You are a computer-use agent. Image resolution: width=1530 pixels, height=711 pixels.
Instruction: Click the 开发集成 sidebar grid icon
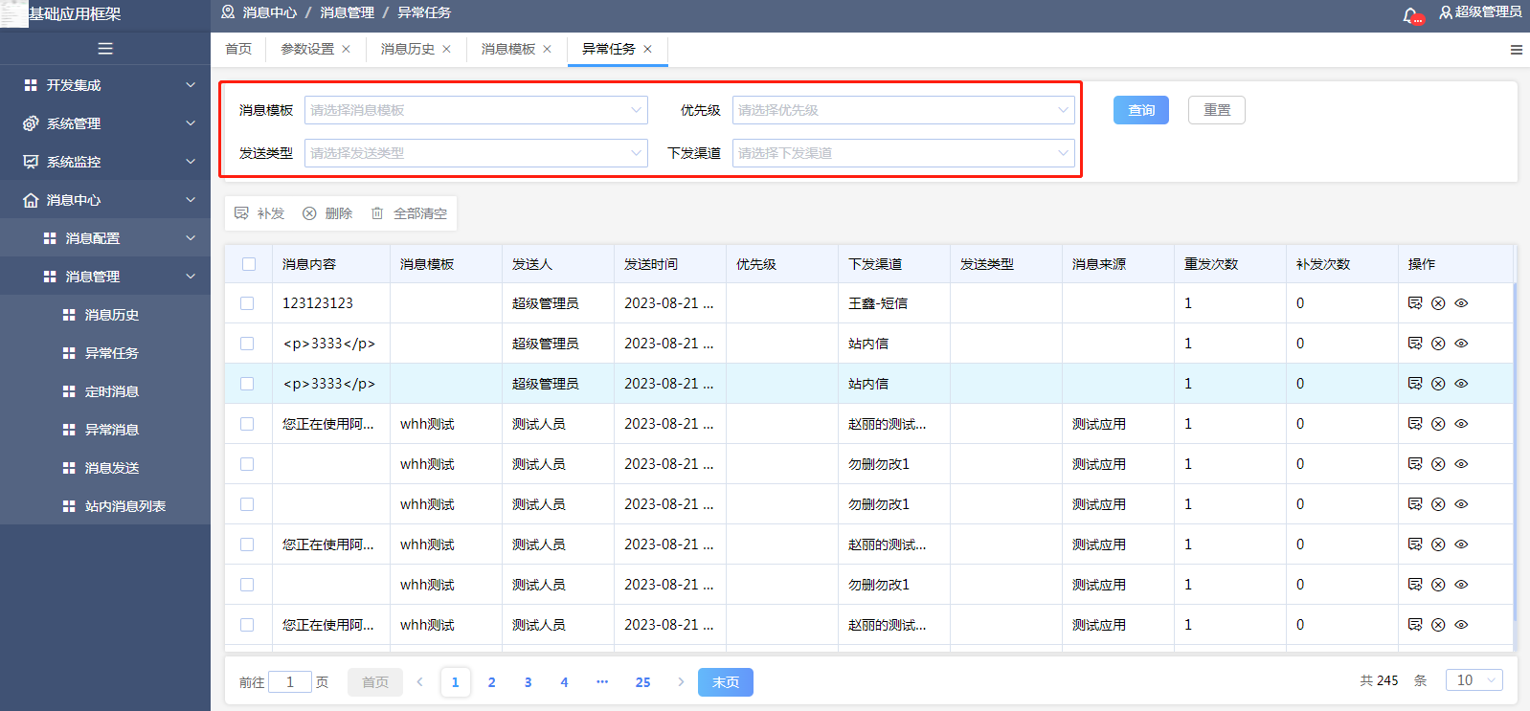31,85
